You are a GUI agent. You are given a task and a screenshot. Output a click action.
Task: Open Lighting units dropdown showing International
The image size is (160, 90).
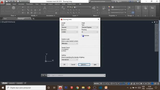tap(69, 59)
